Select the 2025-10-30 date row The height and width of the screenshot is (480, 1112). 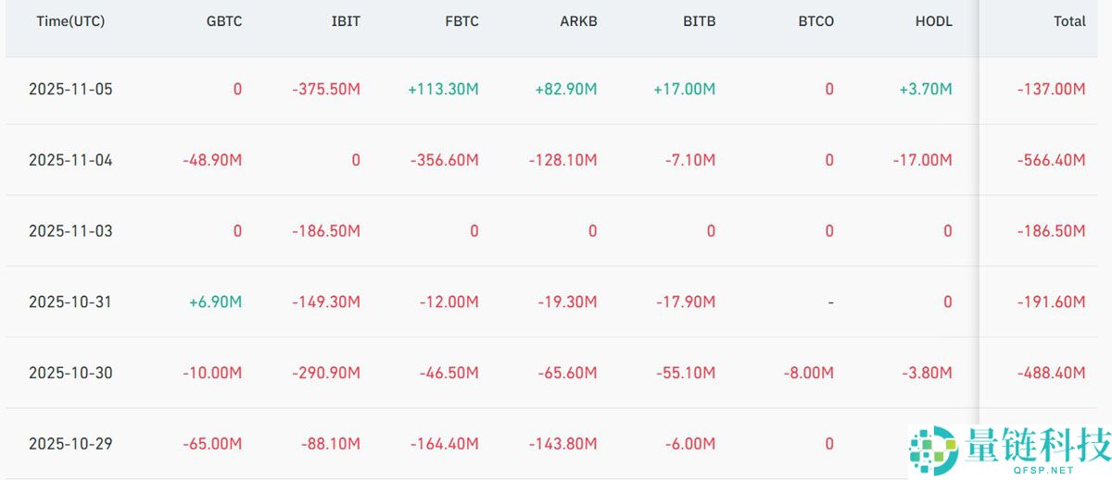click(70, 374)
